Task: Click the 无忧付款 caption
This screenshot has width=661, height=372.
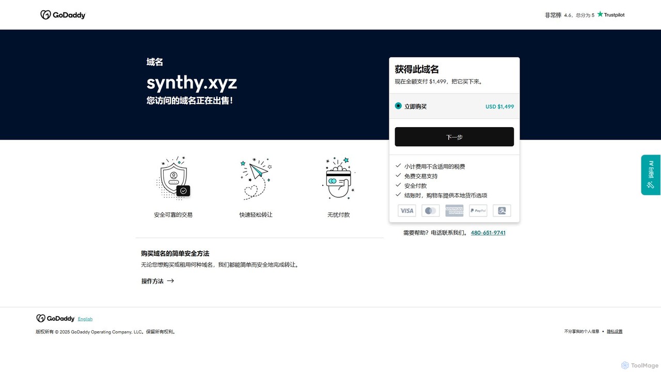Action: [x=339, y=215]
